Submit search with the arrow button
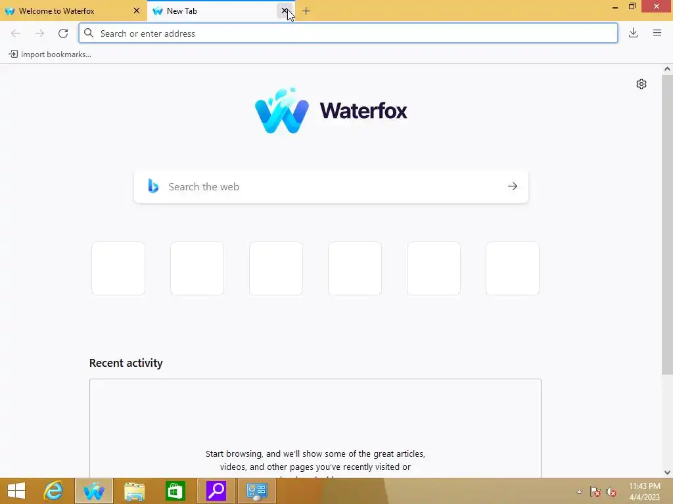673x504 pixels. 513,186
